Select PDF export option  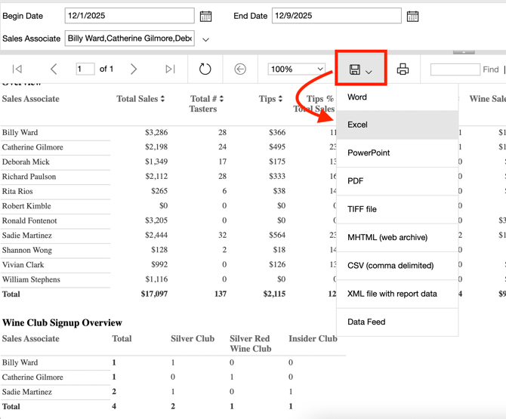356,181
